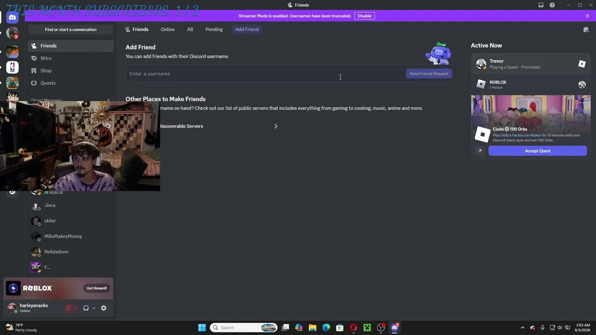The height and width of the screenshot is (335, 596).
Task: Open the DM with Relldadonn
Action: point(71,252)
